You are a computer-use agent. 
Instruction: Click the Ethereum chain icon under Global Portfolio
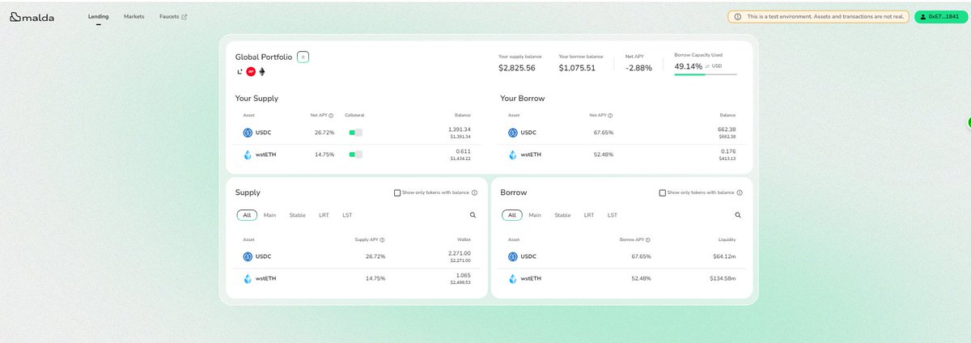(x=261, y=71)
